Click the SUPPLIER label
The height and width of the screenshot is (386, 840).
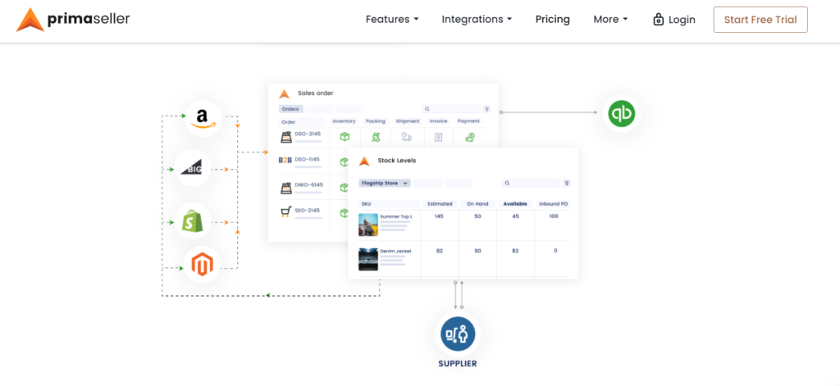tap(458, 364)
